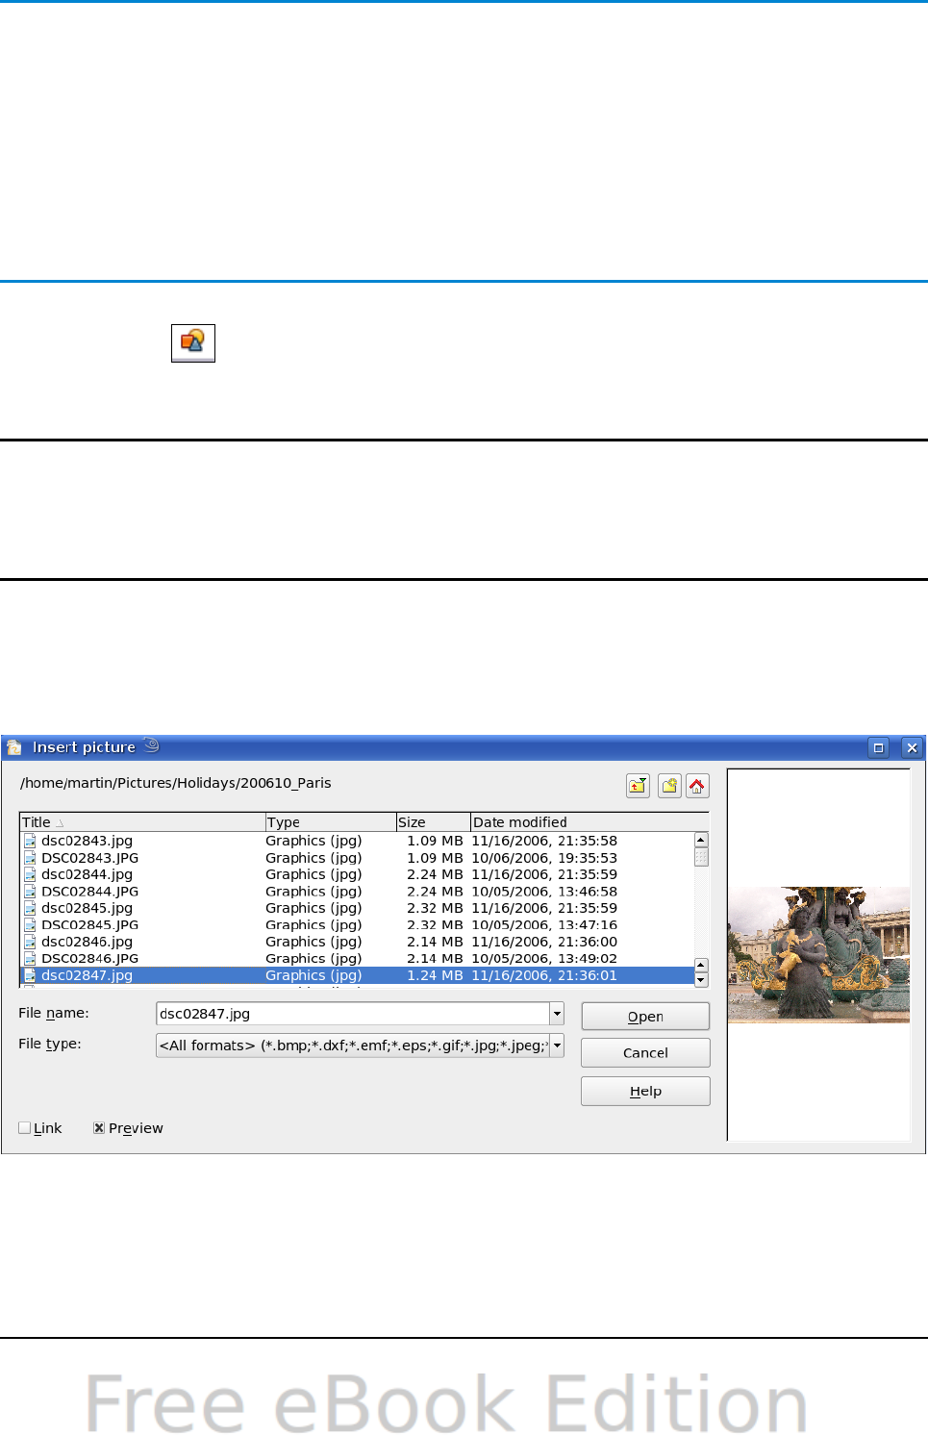Viewport: 928px width, 1436px height.
Task: Select file dsc02843.jpg
Action: click(x=87, y=841)
